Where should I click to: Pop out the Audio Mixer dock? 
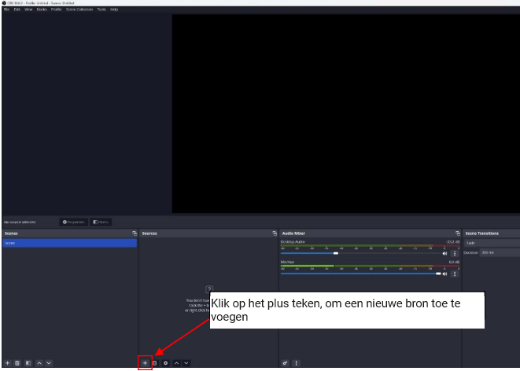coord(458,233)
